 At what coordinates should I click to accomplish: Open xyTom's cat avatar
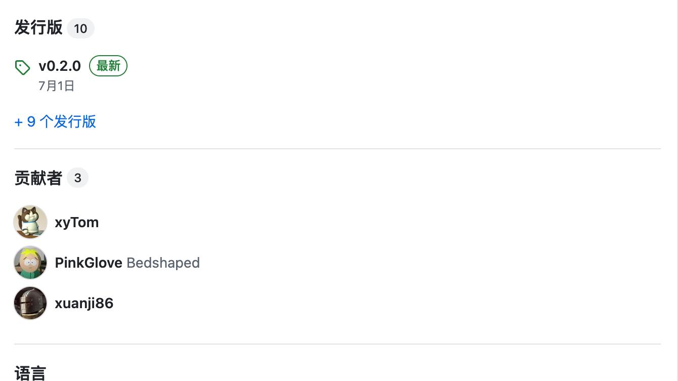(x=30, y=222)
